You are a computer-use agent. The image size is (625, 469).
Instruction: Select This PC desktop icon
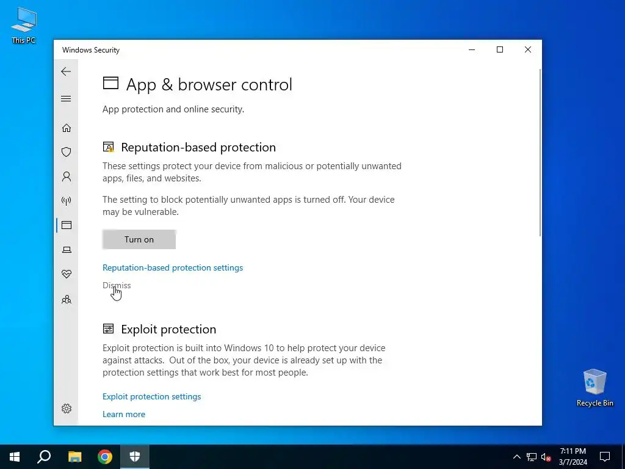(24, 25)
